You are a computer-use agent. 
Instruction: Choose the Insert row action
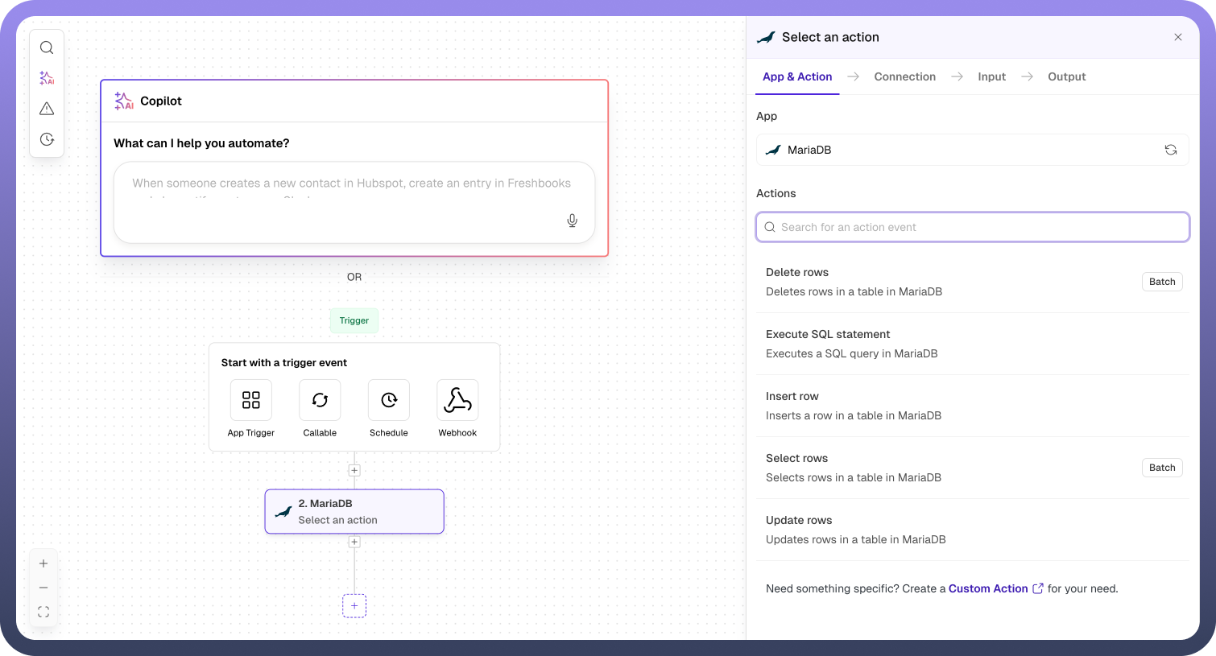point(973,406)
